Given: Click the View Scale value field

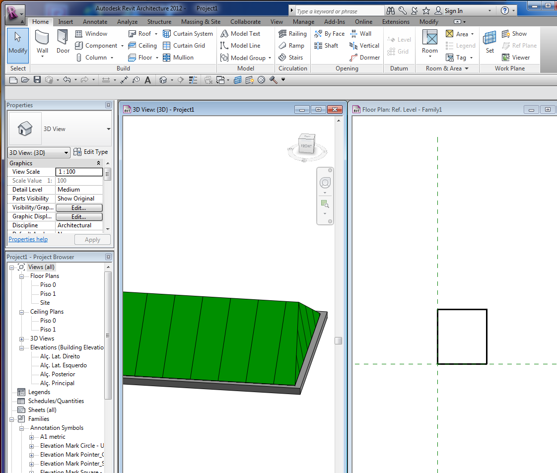Looking at the screenshot, I should (x=79, y=172).
